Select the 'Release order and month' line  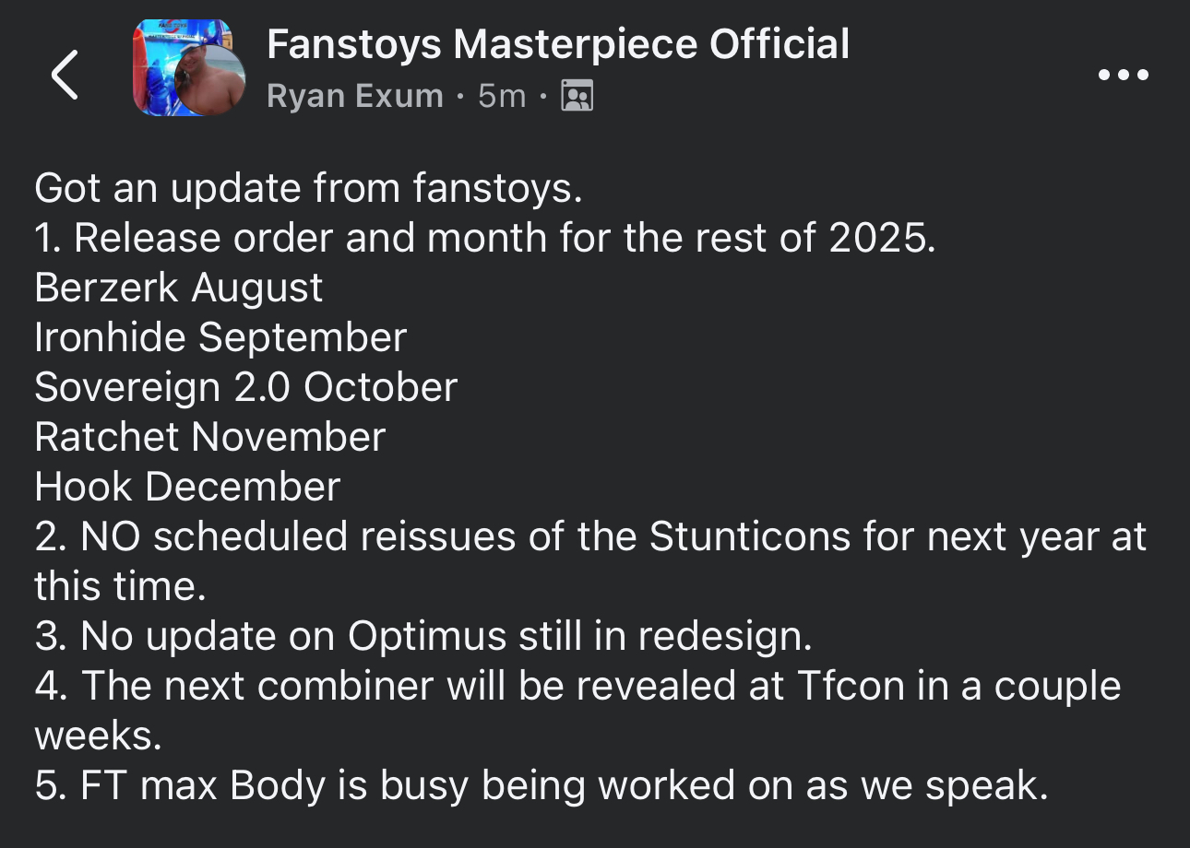485,239
